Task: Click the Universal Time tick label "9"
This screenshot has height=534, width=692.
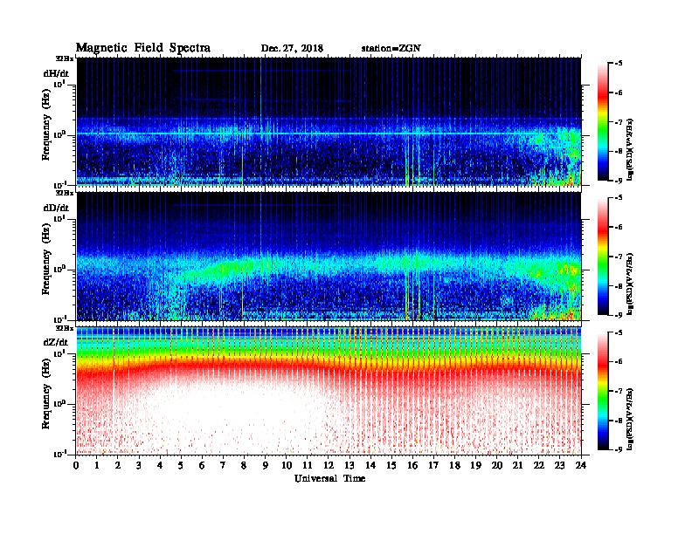Action: tap(266, 465)
